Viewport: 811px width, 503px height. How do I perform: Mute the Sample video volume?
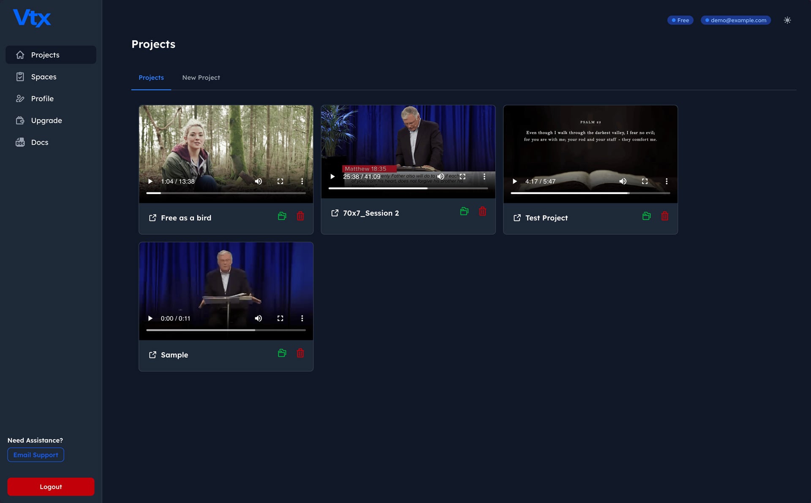[258, 319]
